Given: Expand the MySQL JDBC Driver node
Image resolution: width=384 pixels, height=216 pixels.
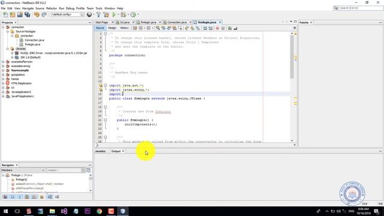Looking at the screenshot, I should pos(12,53).
